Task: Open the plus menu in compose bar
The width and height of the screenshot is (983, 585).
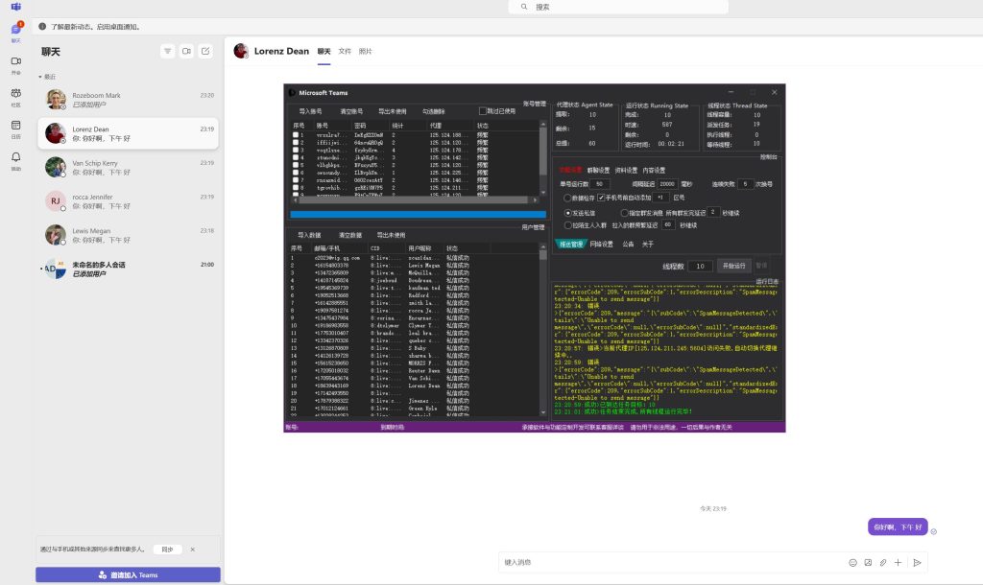Action: (898, 563)
